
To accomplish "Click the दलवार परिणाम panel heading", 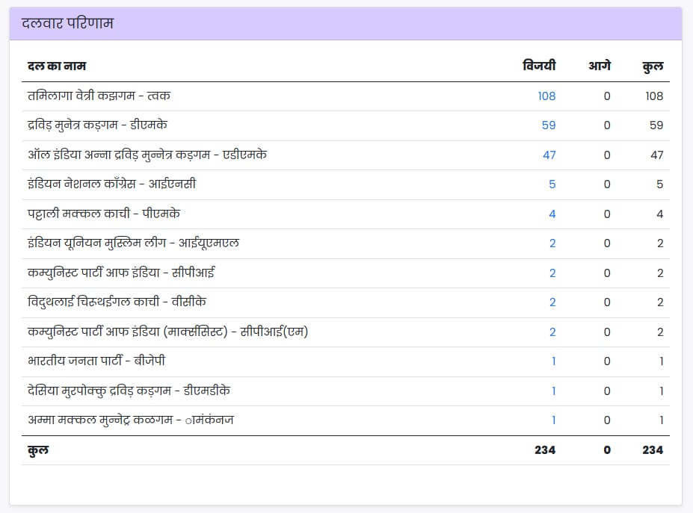I will (x=67, y=23).
